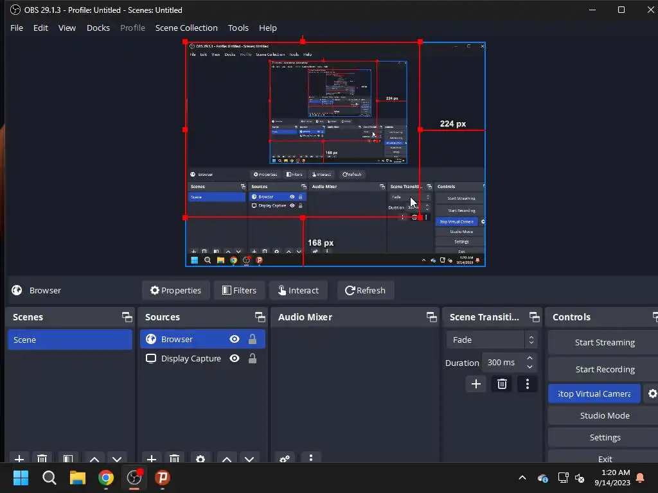Open the red P app in taskbar
Screen dimensions: 658x493
(163, 478)
